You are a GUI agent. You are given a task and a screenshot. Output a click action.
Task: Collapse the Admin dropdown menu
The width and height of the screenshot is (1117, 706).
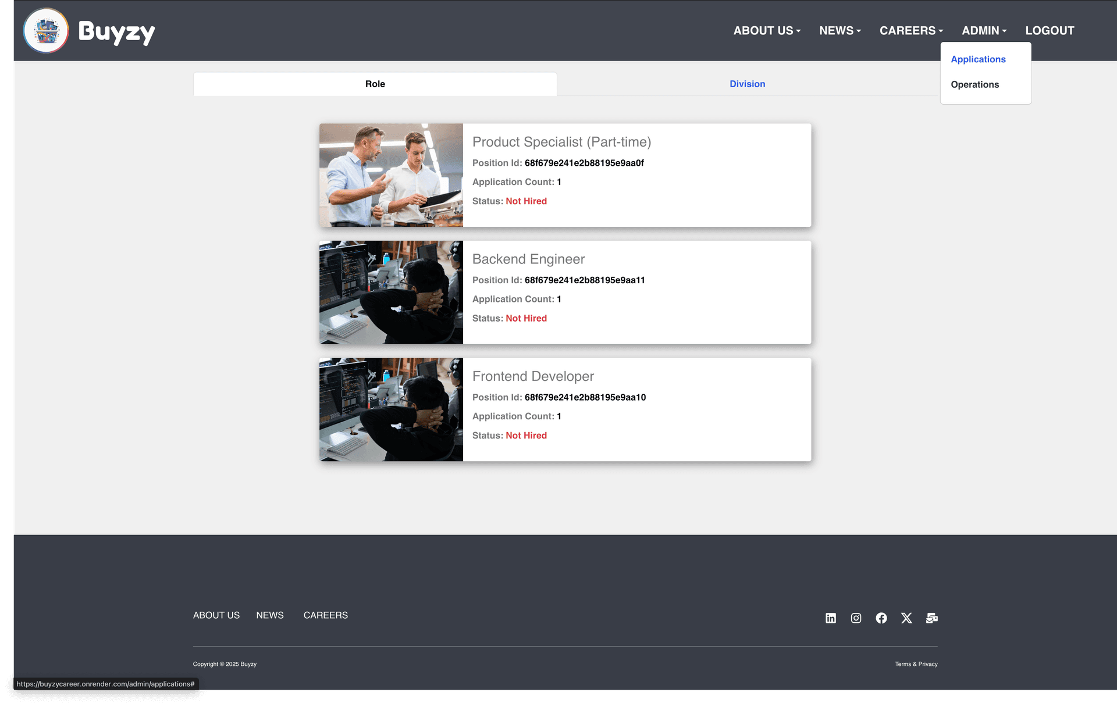pyautogui.click(x=984, y=31)
